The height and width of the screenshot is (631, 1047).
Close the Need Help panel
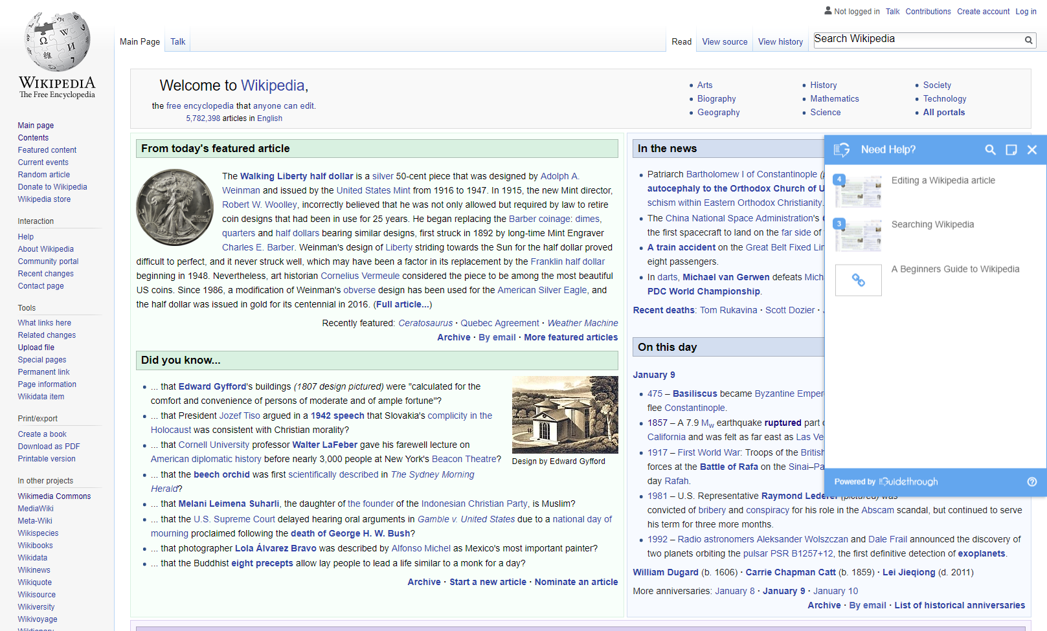pyautogui.click(x=1032, y=149)
